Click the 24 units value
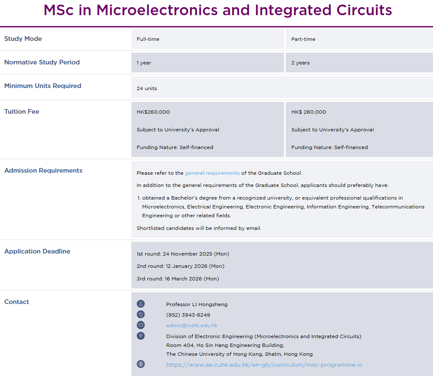Image resolution: width=433 pixels, height=376 pixels. (x=147, y=88)
